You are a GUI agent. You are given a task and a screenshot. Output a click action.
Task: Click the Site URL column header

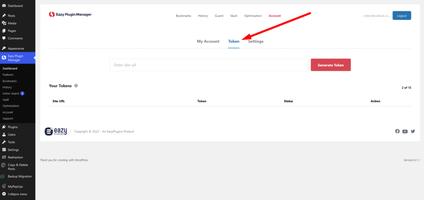pos(59,101)
